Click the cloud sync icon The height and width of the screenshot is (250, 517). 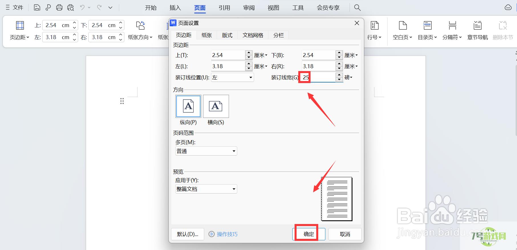(508, 8)
